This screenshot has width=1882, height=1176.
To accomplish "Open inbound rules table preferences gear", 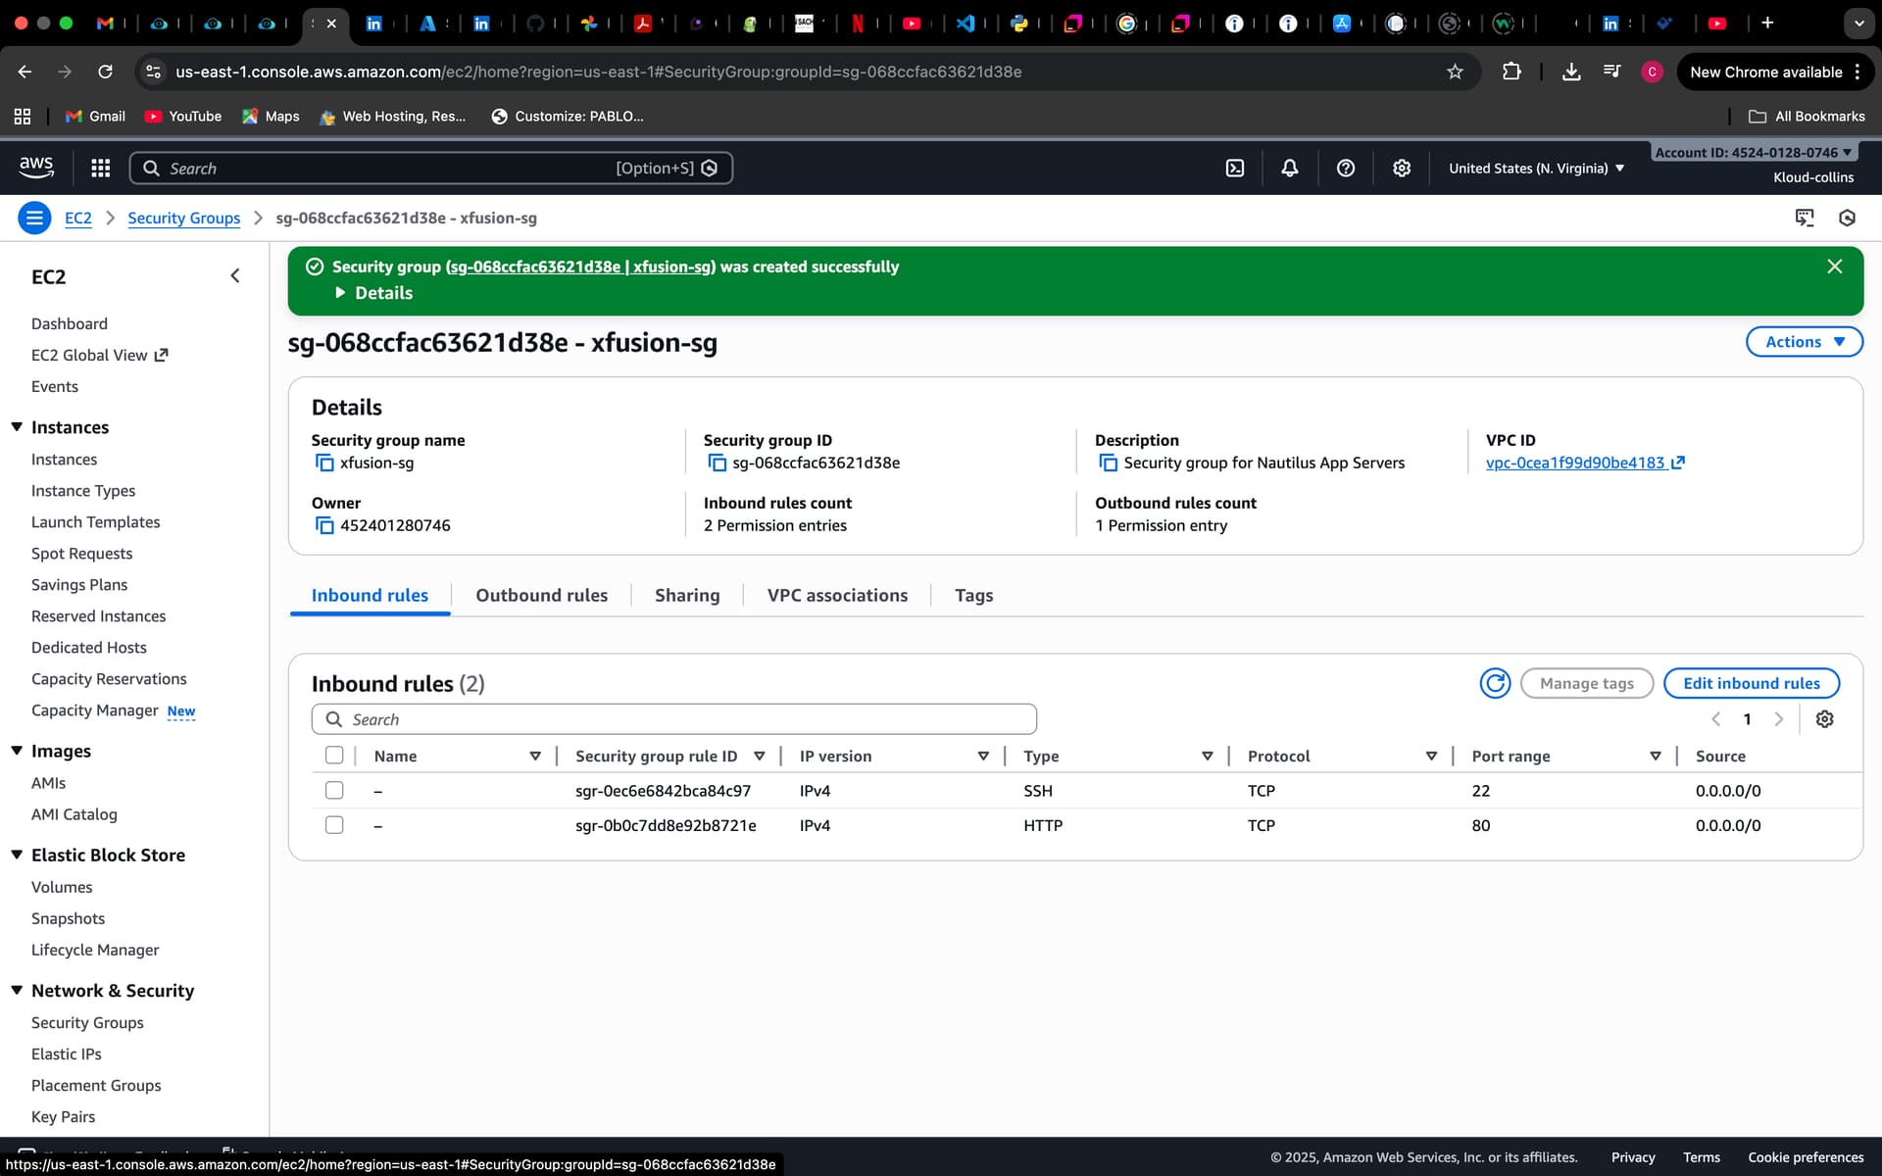I will 1824,719.
